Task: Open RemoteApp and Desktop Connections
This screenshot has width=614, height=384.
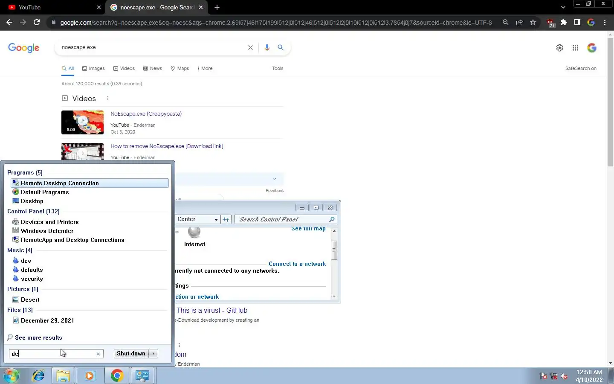Action: tap(72, 240)
